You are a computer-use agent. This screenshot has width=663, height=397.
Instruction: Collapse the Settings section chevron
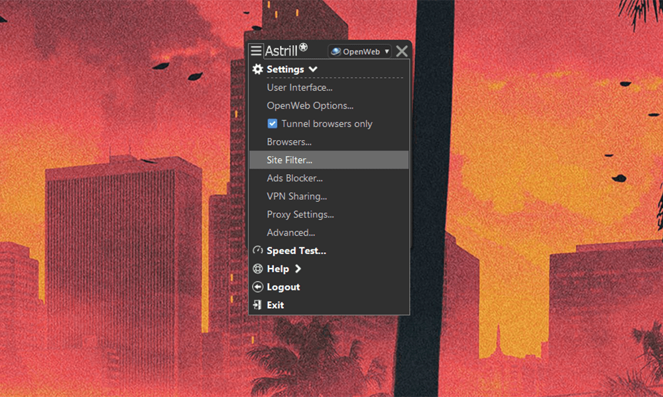313,69
